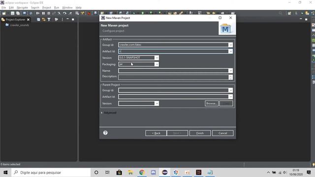
Task: Open Task View on the taskbar
Action: pyautogui.click(x=107, y=173)
